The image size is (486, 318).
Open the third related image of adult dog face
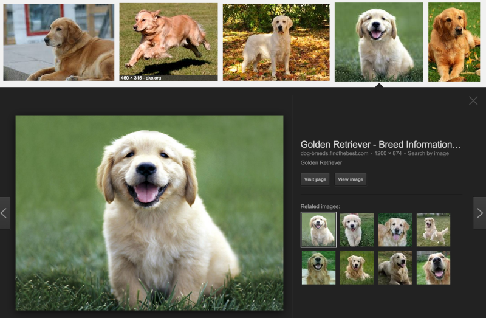pyautogui.click(x=395, y=230)
